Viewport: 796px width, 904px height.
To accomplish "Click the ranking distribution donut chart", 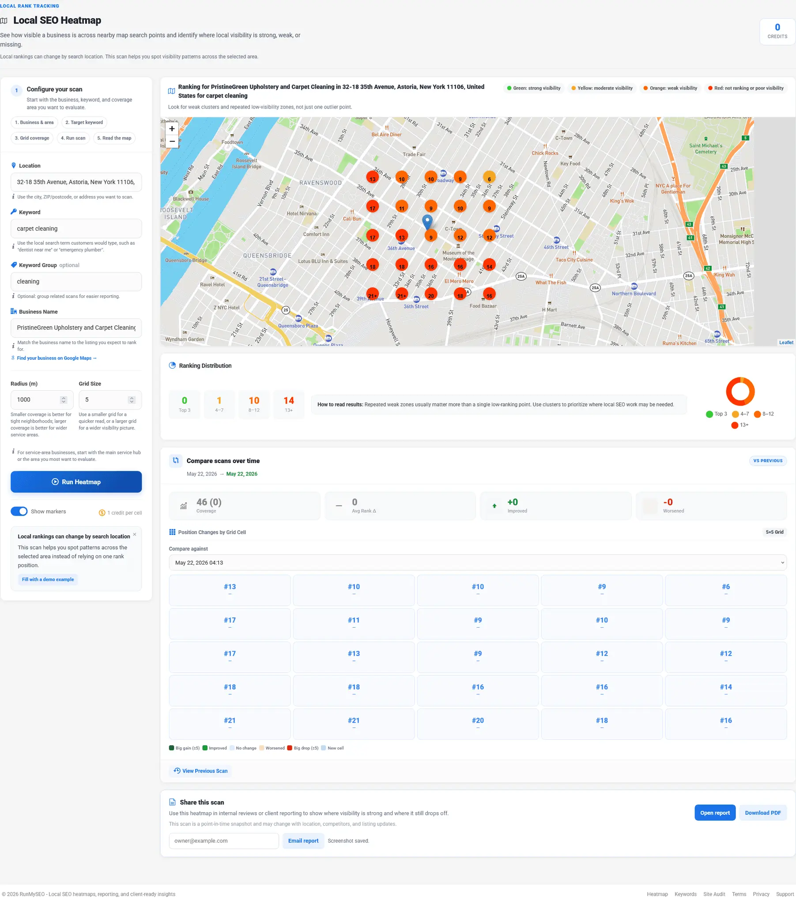I will pos(740,392).
